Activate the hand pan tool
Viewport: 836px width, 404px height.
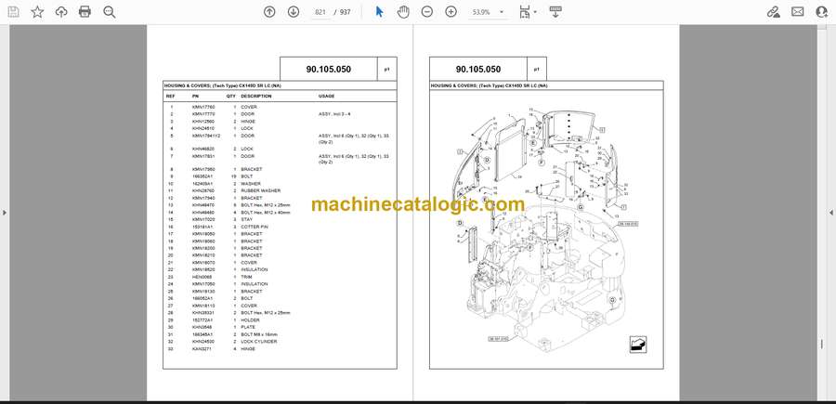tap(403, 12)
